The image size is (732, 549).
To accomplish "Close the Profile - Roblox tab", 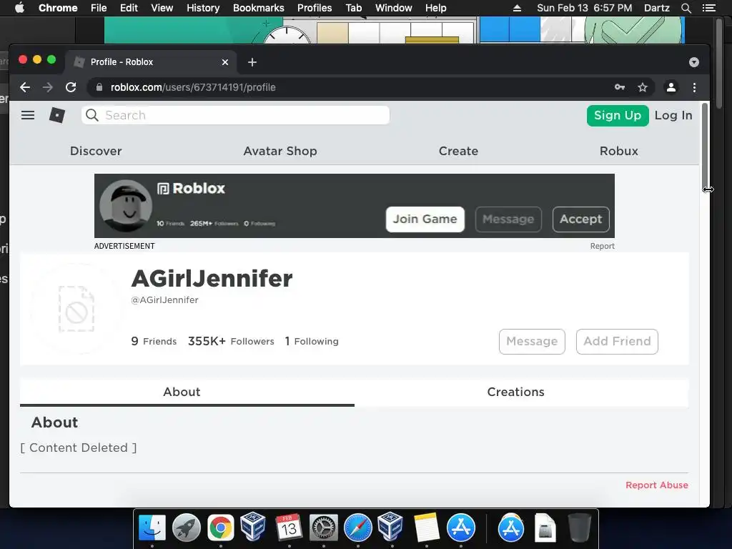I will tap(225, 62).
